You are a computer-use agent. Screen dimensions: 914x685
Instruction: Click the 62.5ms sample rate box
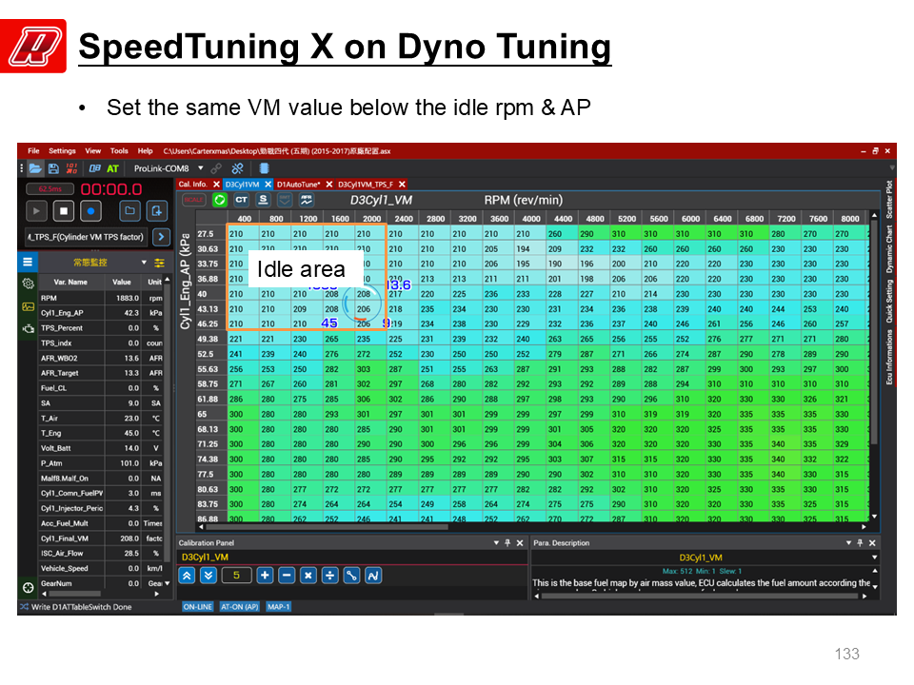point(50,188)
